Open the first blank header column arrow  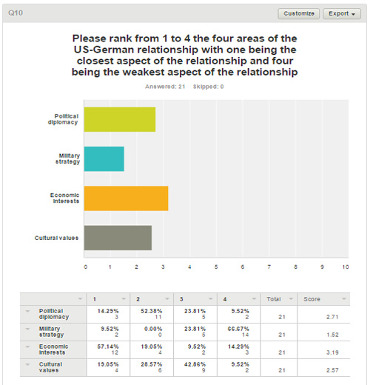(80, 299)
